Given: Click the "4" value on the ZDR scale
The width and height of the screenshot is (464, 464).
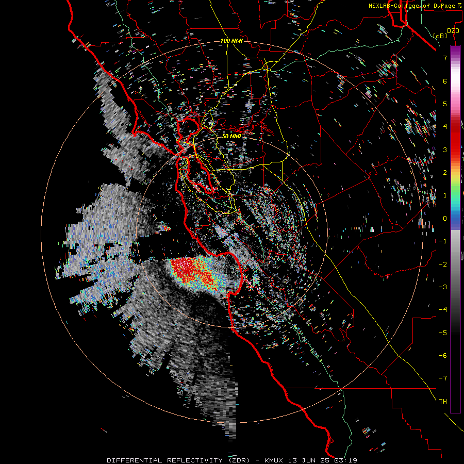Looking at the screenshot, I should click(x=445, y=127).
